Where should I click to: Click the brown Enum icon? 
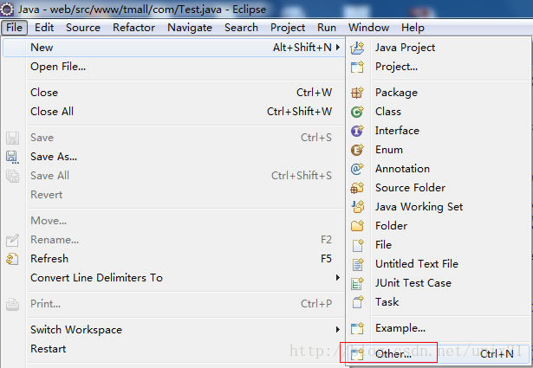click(357, 150)
